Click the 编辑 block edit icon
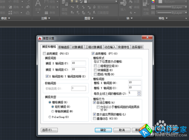 click(134, 7)
